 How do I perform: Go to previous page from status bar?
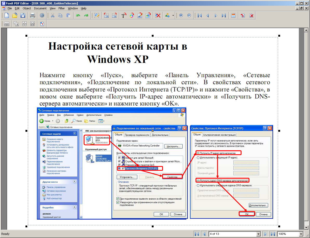[204, 234]
